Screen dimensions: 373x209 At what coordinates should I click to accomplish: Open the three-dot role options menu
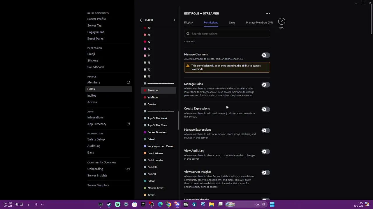[268, 13]
